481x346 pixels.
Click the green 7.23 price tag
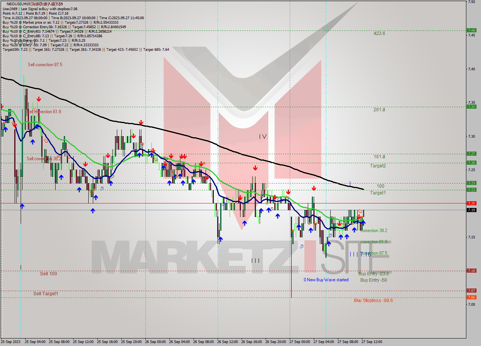(471, 183)
